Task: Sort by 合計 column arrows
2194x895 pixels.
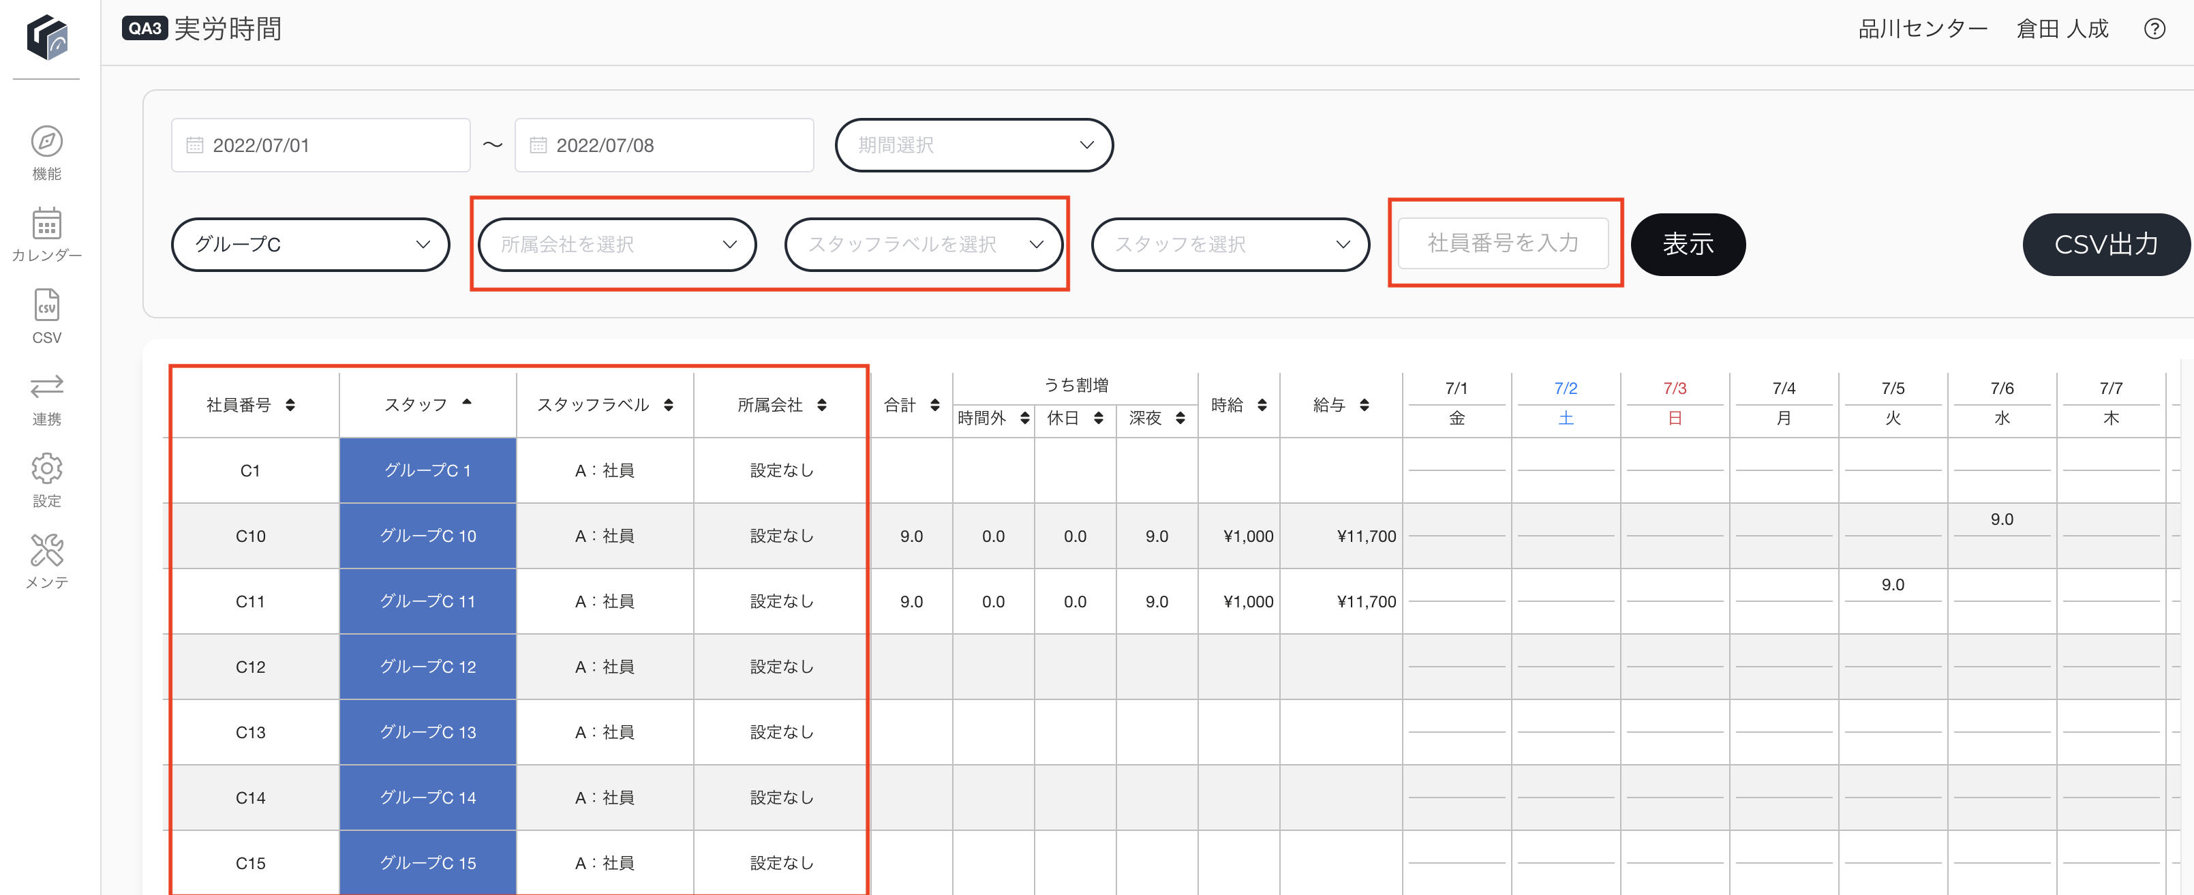Action: pos(935,404)
